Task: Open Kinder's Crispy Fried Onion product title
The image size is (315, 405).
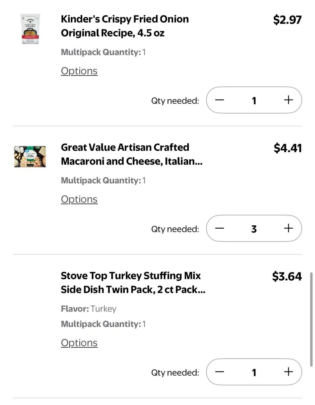Action: point(125,26)
